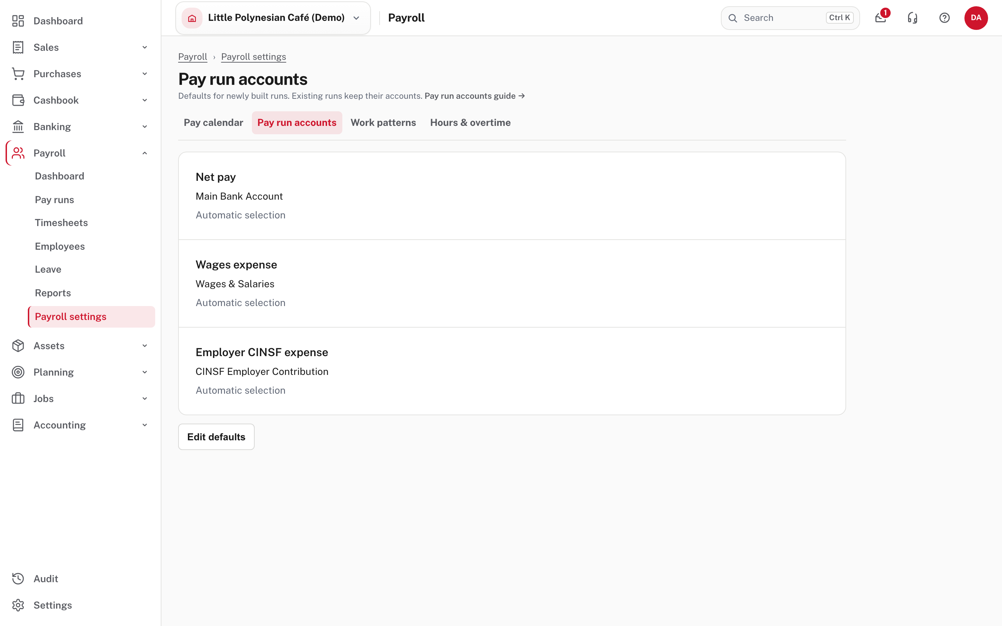Click the DA user avatar
The height and width of the screenshot is (626, 1002).
pyautogui.click(x=976, y=18)
